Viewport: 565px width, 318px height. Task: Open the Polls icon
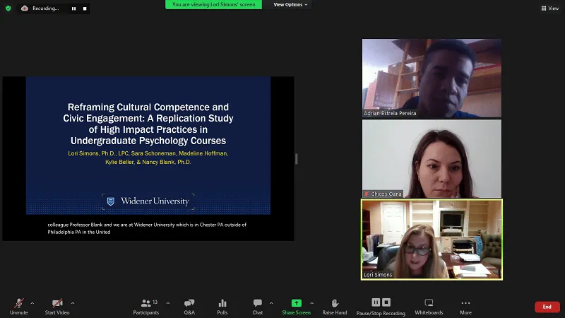222,305
